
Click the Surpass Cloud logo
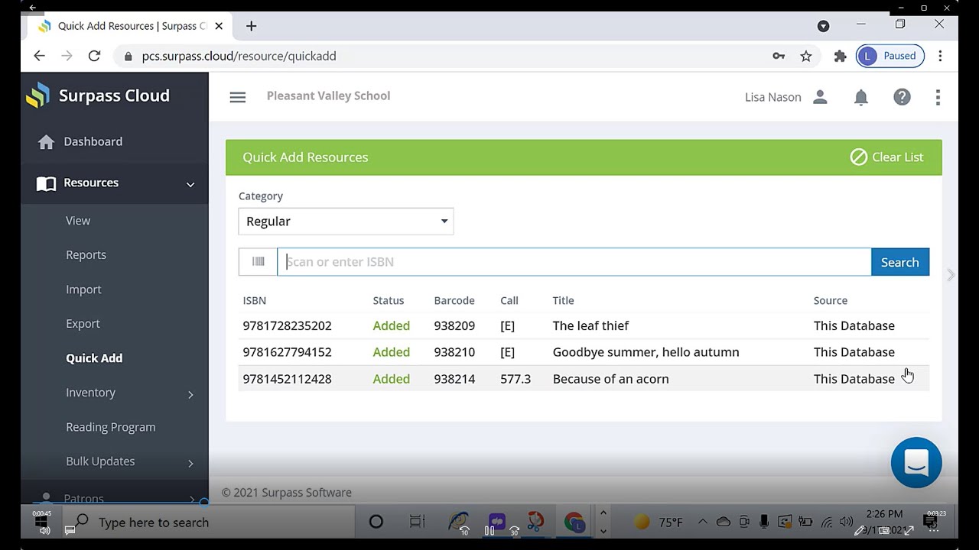(x=37, y=95)
